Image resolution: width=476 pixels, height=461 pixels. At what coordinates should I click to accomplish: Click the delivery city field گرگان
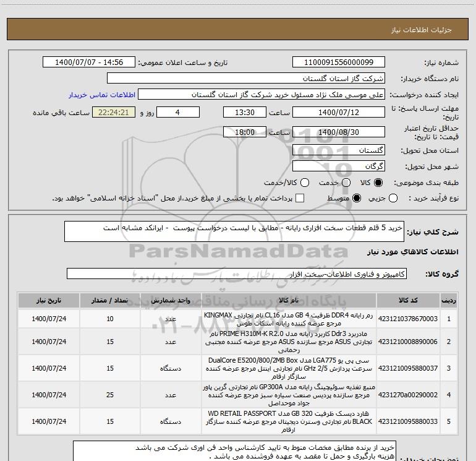pos(339,166)
